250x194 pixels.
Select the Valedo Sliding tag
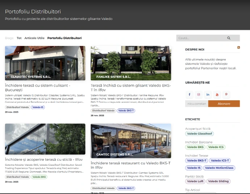tap(218, 181)
